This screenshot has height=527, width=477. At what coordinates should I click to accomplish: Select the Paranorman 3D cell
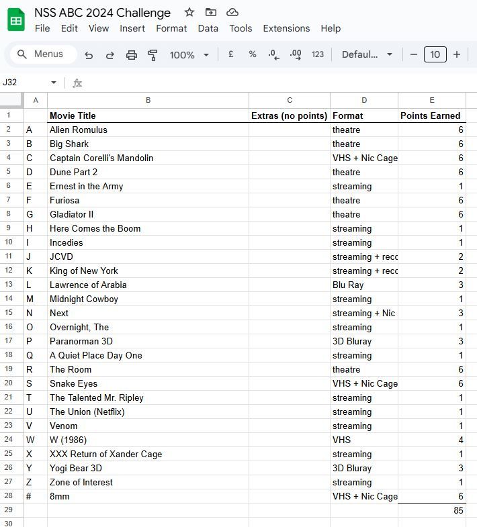click(x=148, y=341)
